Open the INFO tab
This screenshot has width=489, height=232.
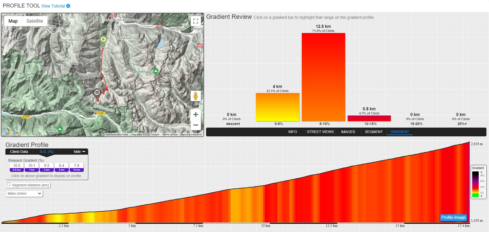(x=292, y=132)
